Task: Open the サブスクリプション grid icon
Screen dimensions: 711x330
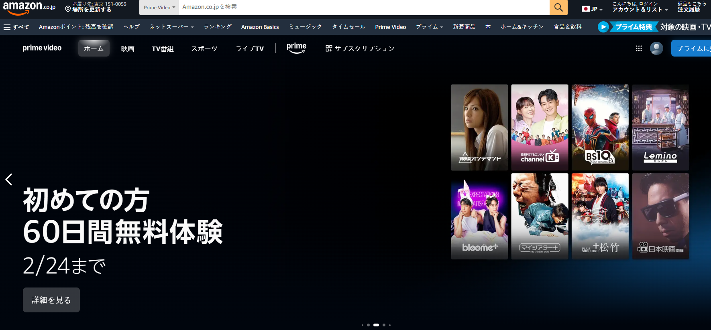Action: pyautogui.click(x=329, y=49)
